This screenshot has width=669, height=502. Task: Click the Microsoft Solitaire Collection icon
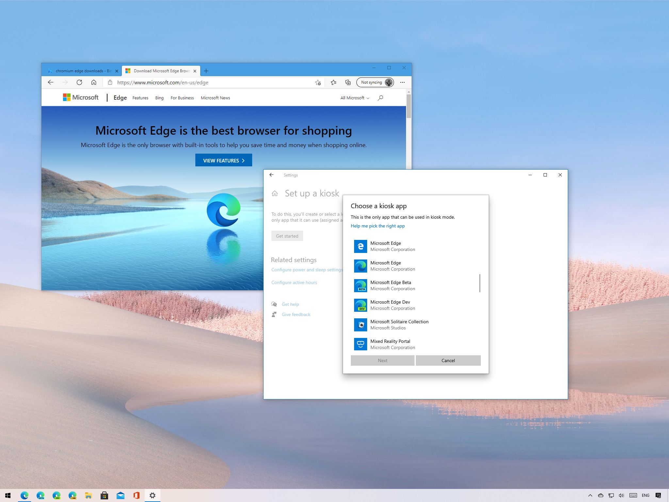click(x=360, y=324)
